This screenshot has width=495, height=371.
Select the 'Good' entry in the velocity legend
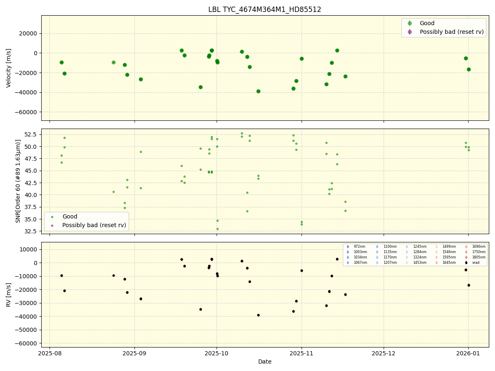click(427, 23)
